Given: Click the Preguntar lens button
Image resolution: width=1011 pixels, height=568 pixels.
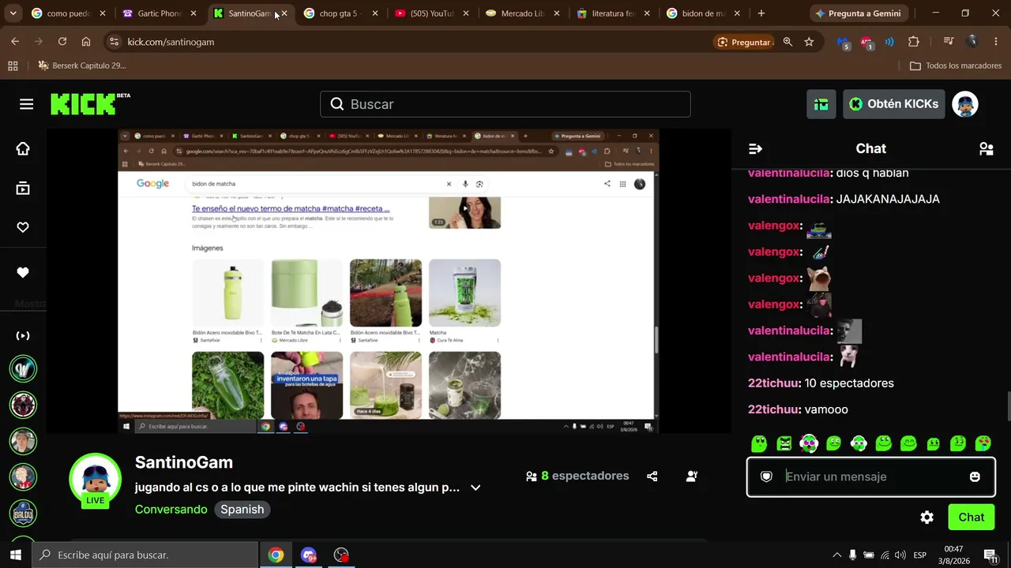Looking at the screenshot, I should pyautogui.click(x=744, y=42).
